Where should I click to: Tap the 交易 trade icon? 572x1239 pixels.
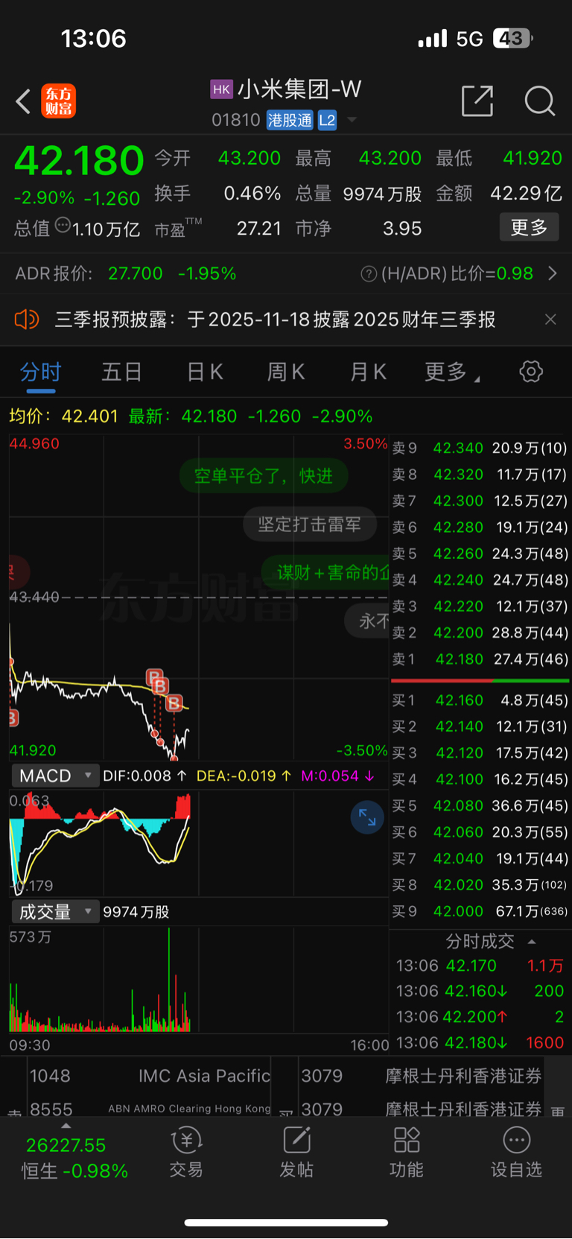186,1153
